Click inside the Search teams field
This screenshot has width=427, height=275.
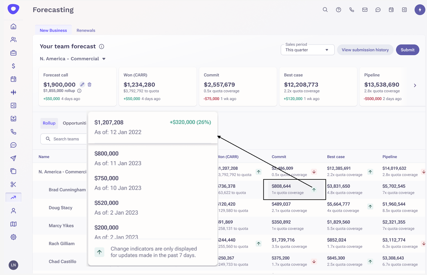[66, 139]
